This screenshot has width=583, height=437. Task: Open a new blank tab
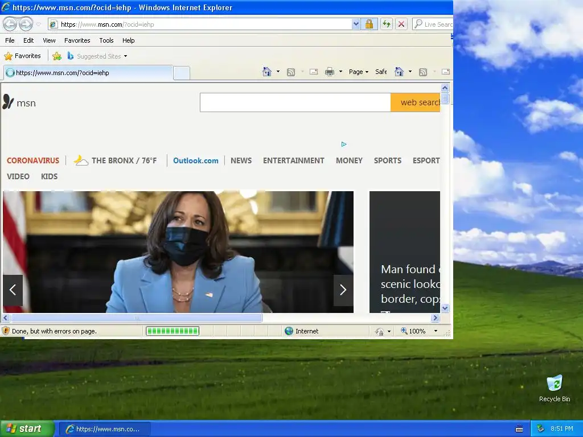(x=182, y=73)
